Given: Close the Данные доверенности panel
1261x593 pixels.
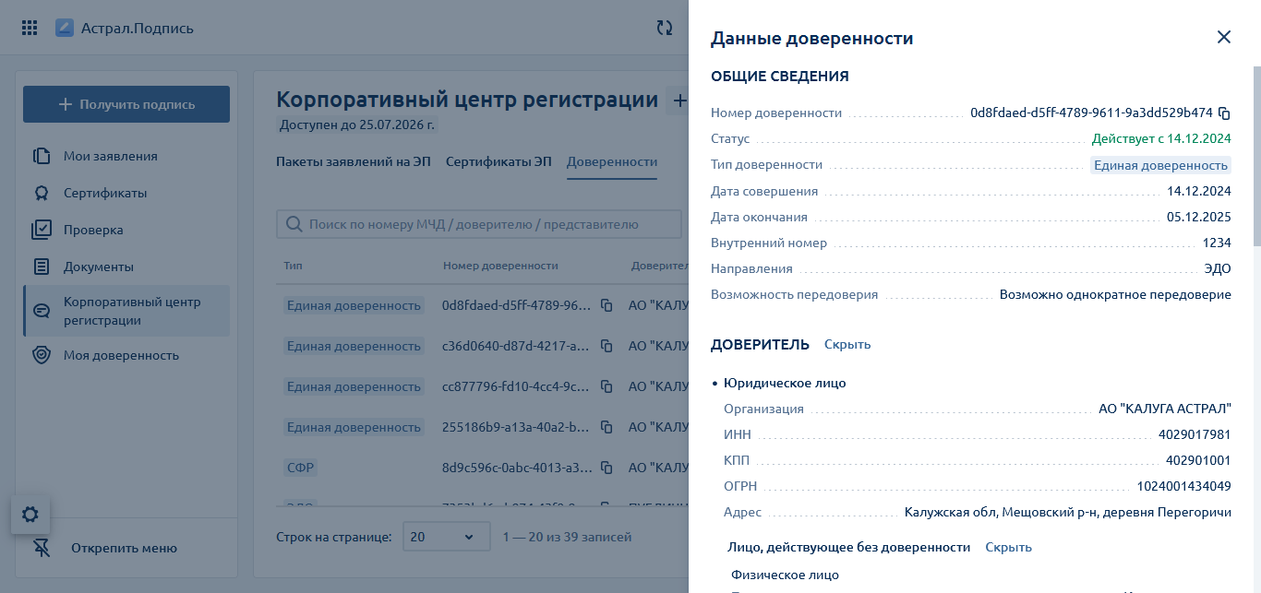Looking at the screenshot, I should [1224, 37].
